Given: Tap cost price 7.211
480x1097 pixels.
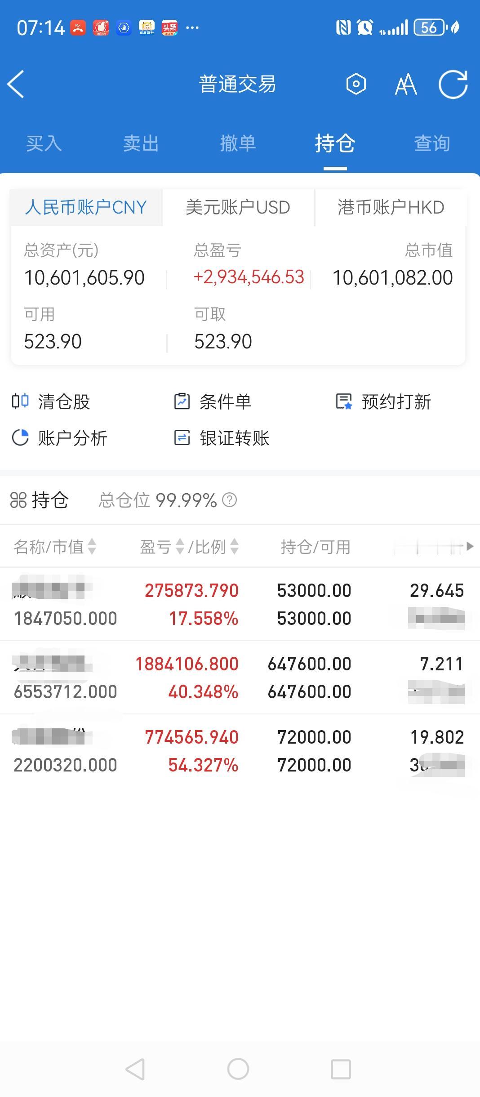Looking at the screenshot, I should pos(442,664).
